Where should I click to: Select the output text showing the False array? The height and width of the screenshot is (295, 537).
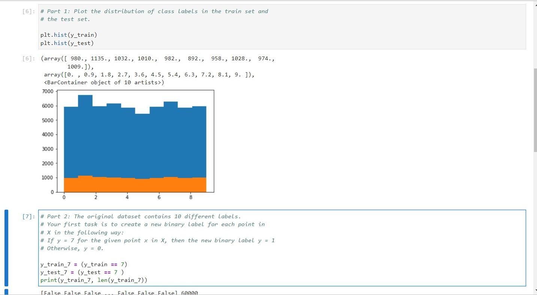[119, 293]
